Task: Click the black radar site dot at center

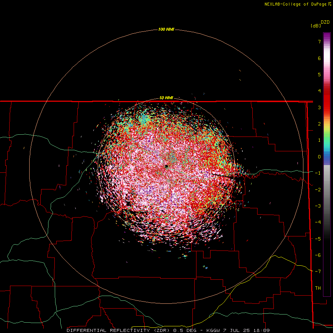Action: click(167, 166)
